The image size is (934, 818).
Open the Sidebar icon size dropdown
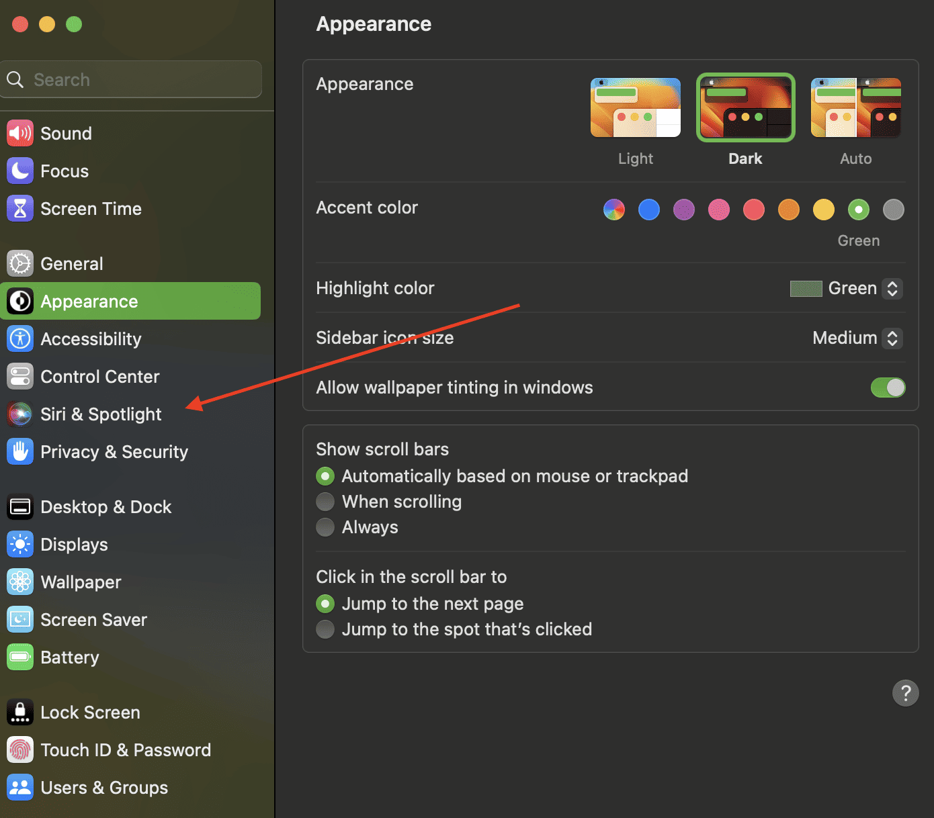pyautogui.click(x=892, y=338)
